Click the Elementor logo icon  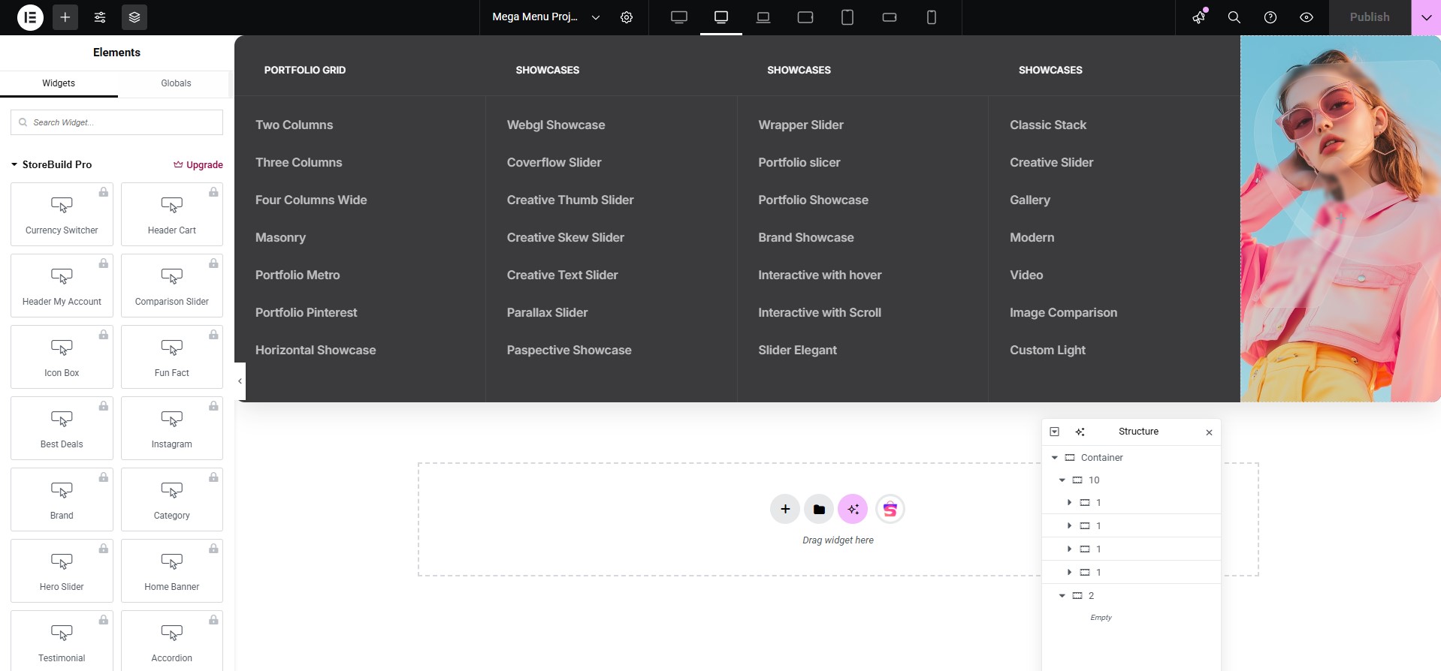click(30, 17)
